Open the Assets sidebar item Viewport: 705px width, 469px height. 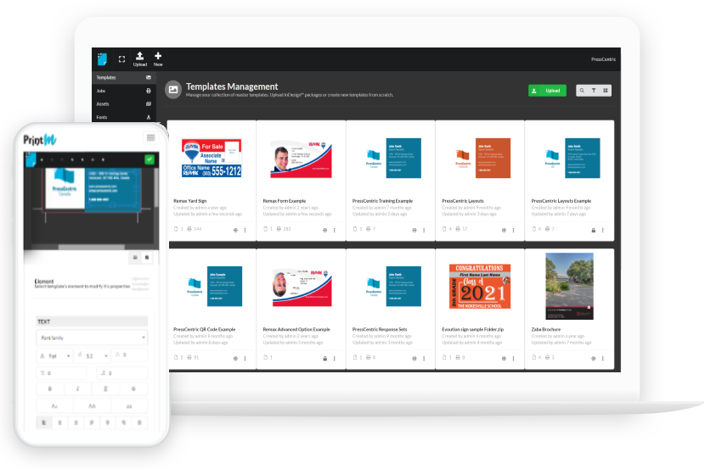tap(124, 103)
